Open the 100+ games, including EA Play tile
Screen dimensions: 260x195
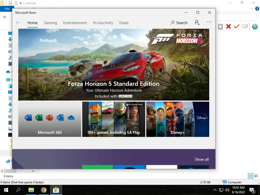click(x=113, y=119)
